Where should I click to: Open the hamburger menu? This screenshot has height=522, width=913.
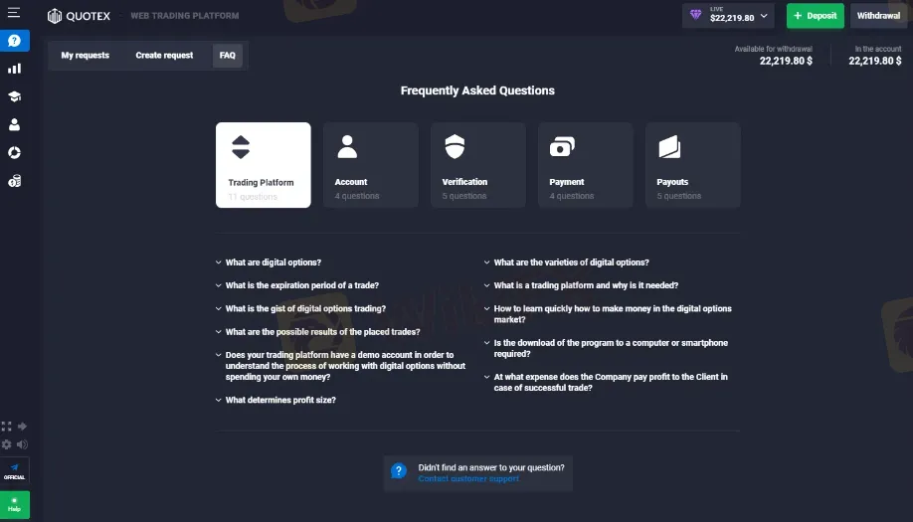point(13,12)
